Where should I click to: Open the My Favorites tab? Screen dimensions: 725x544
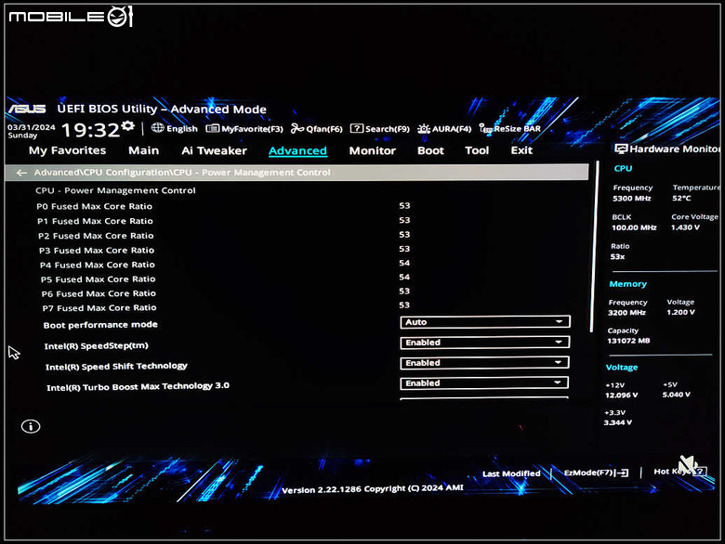pyautogui.click(x=68, y=150)
